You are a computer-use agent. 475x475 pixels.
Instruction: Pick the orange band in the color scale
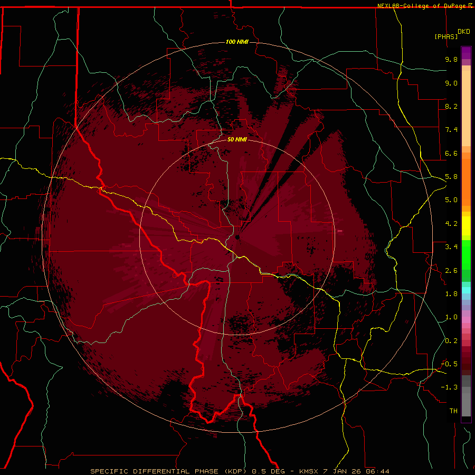pos(466,182)
